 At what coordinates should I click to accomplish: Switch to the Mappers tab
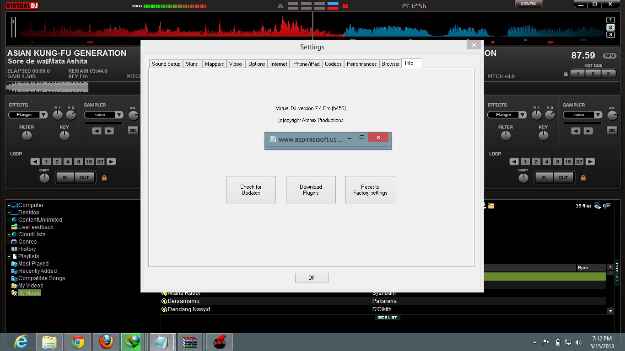pos(214,64)
